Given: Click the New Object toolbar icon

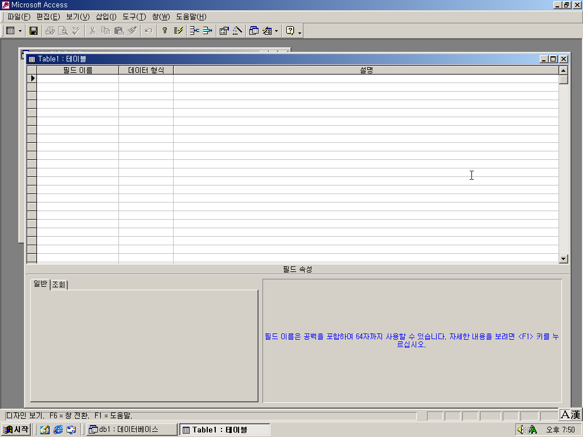Looking at the screenshot, I should [x=267, y=31].
